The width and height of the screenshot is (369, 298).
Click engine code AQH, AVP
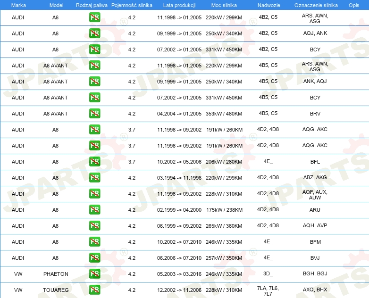click(x=315, y=225)
